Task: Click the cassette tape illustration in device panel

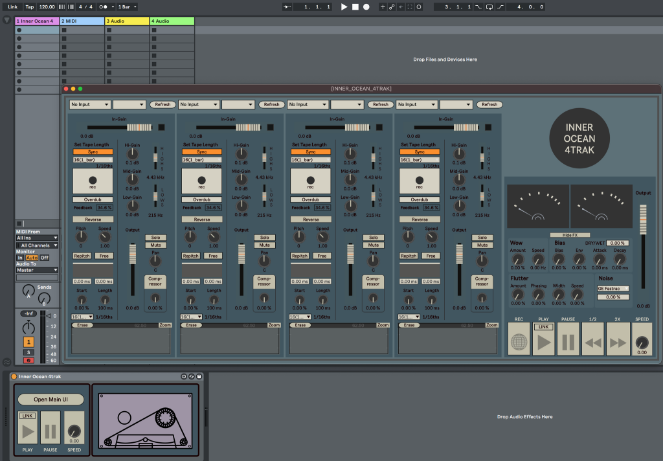Action: 144,420
